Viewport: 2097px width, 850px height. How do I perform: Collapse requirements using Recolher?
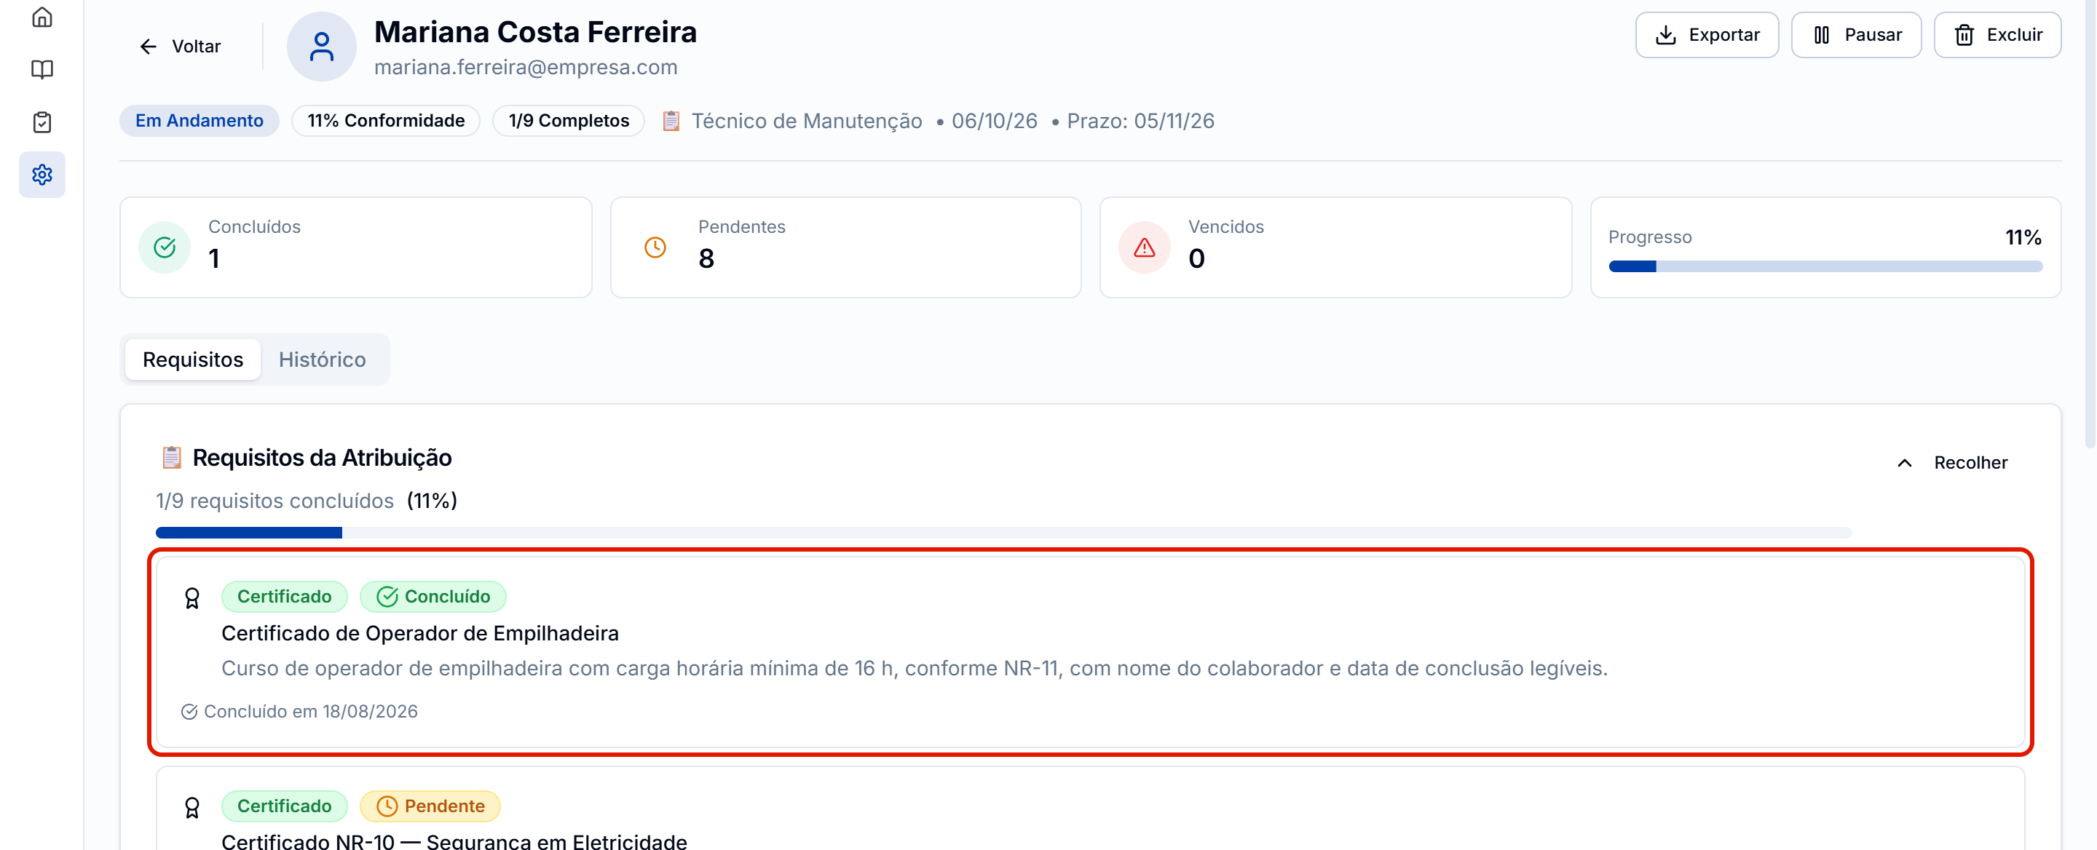1952,462
